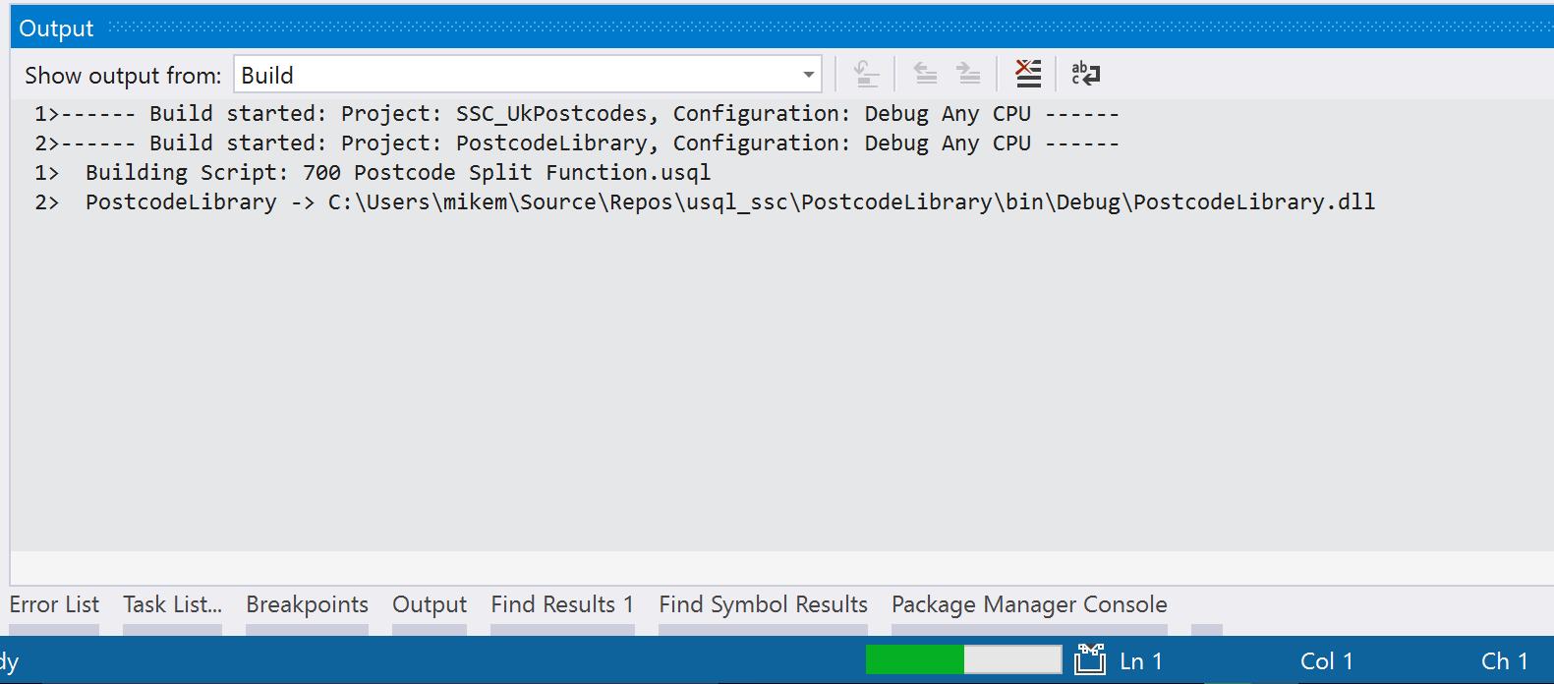Click the PostcodeLibrary.dll output path line
This screenshot has width=1554, height=684.
pyautogui.click(x=729, y=202)
